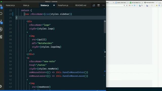Open the Extensions view in activity bar
The width and height of the screenshot is (162, 91).
click(x=1, y=37)
